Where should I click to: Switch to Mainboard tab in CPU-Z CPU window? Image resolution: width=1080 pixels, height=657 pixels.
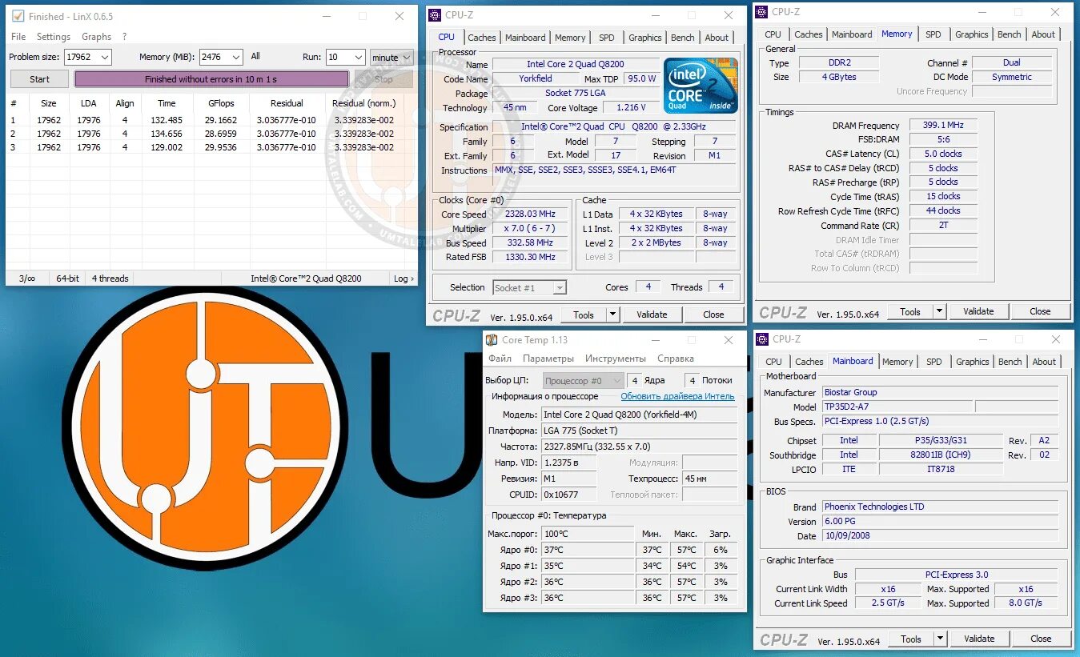pos(525,38)
